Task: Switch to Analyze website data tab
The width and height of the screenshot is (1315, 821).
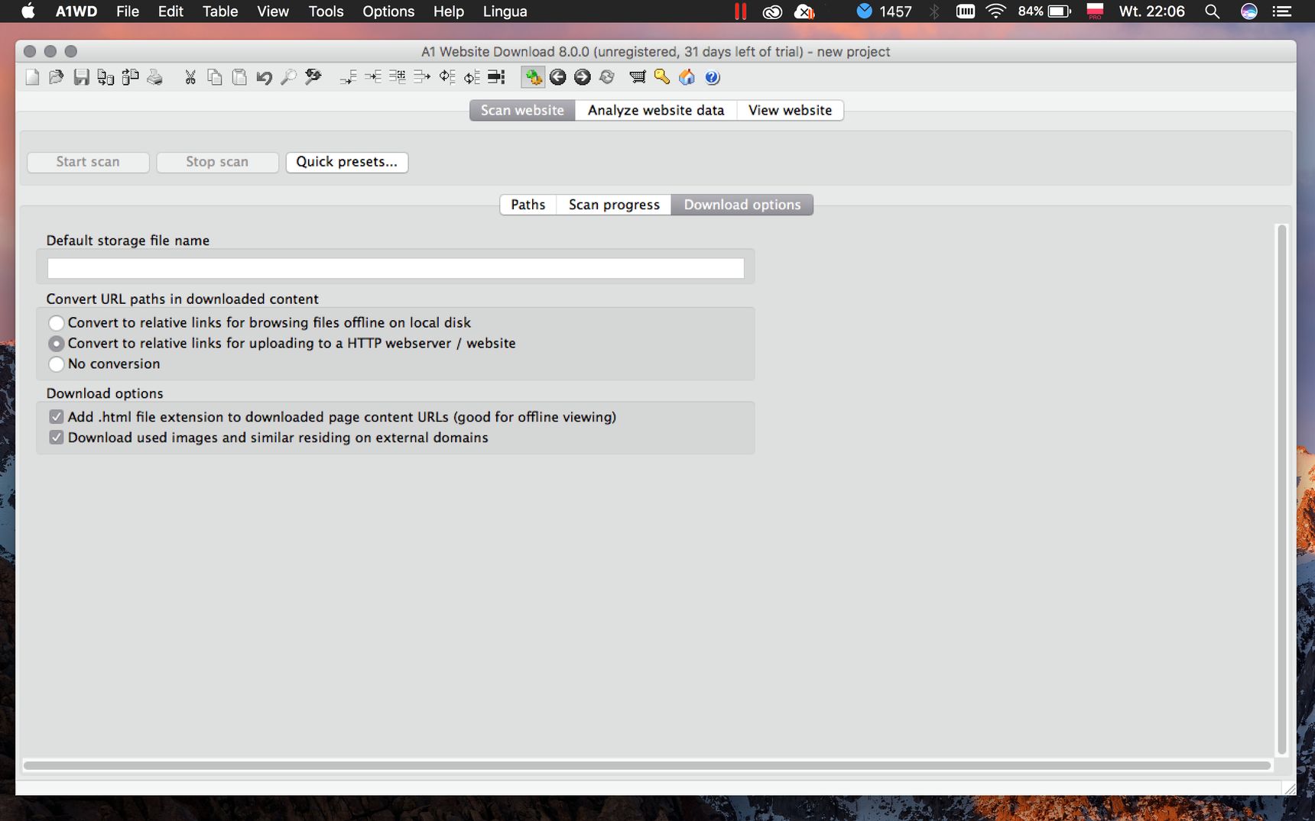Action: point(656,110)
